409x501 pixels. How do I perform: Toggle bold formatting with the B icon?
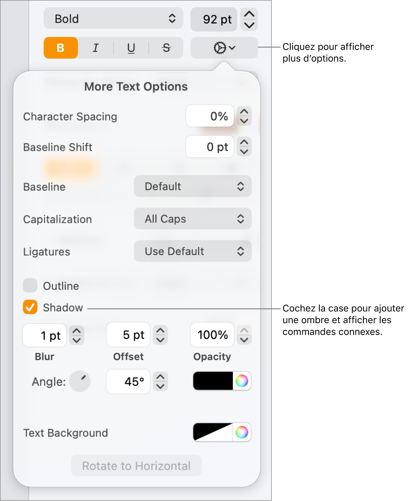tap(60, 48)
